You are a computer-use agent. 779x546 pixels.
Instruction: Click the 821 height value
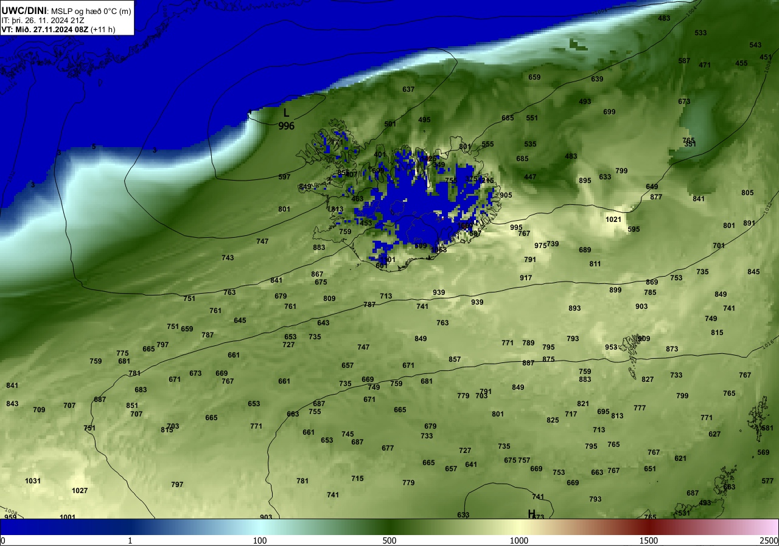point(583,404)
